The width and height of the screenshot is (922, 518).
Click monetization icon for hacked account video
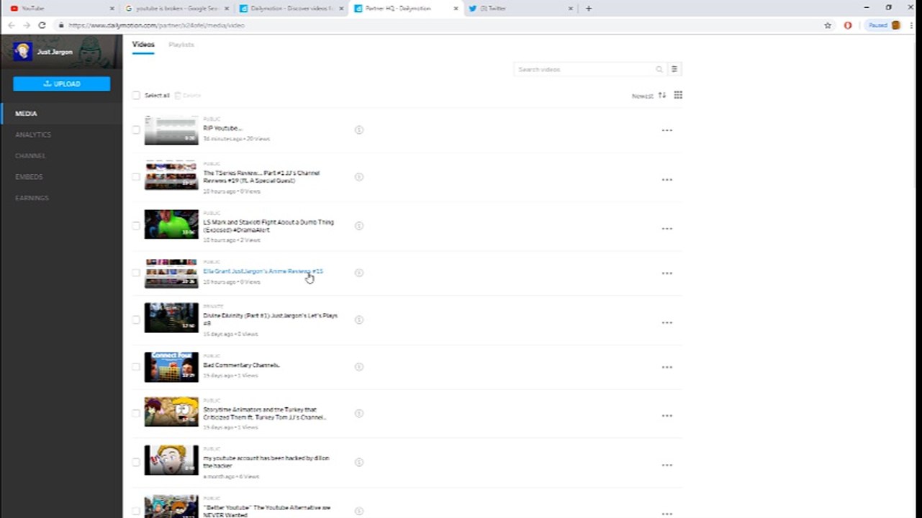(x=359, y=463)
